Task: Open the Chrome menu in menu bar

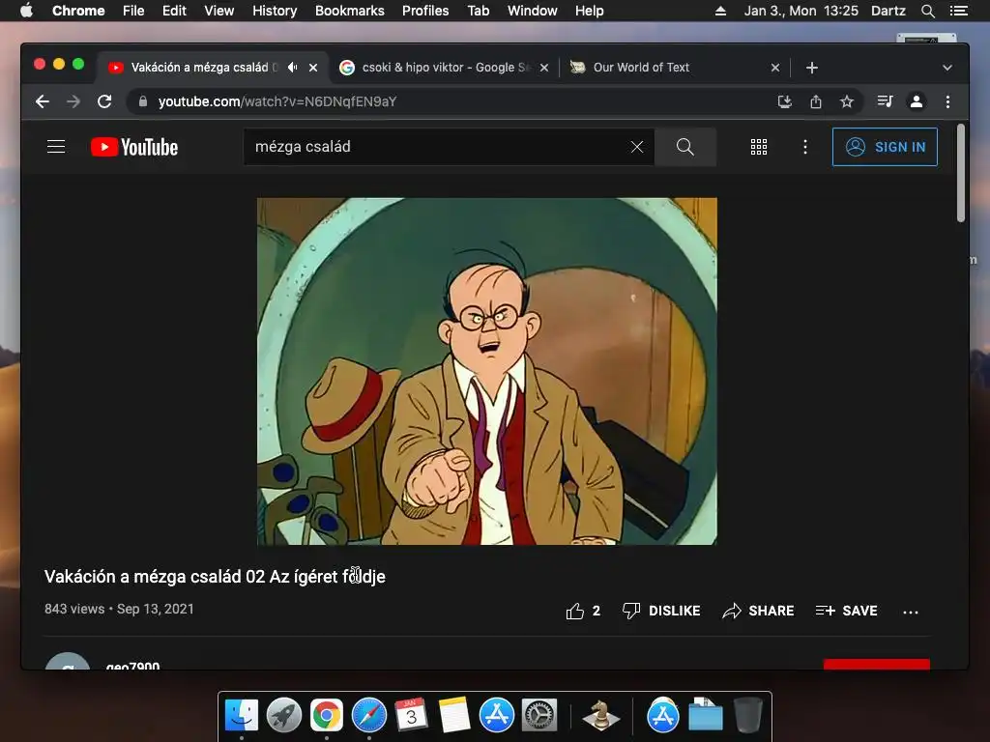Action: pyautogui.click(x=78, y=11)
